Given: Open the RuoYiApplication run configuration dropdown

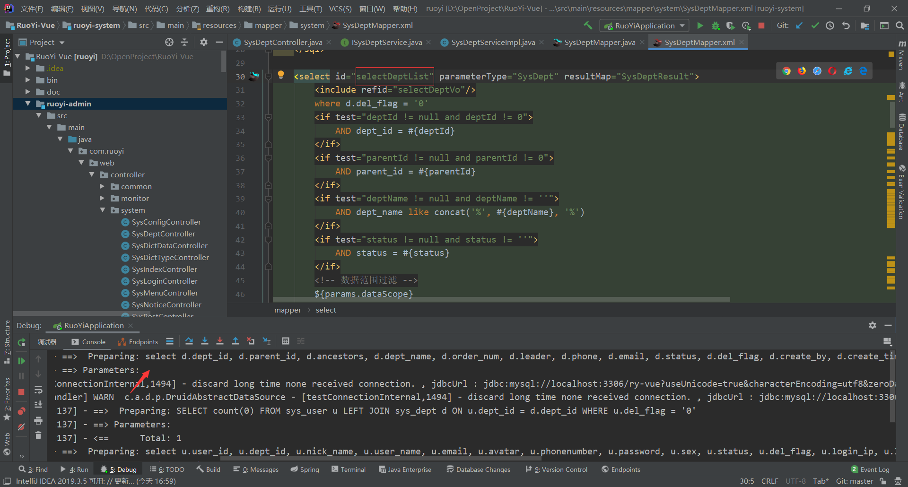Looking at the screenshot, I should click(x=644, y=26).
